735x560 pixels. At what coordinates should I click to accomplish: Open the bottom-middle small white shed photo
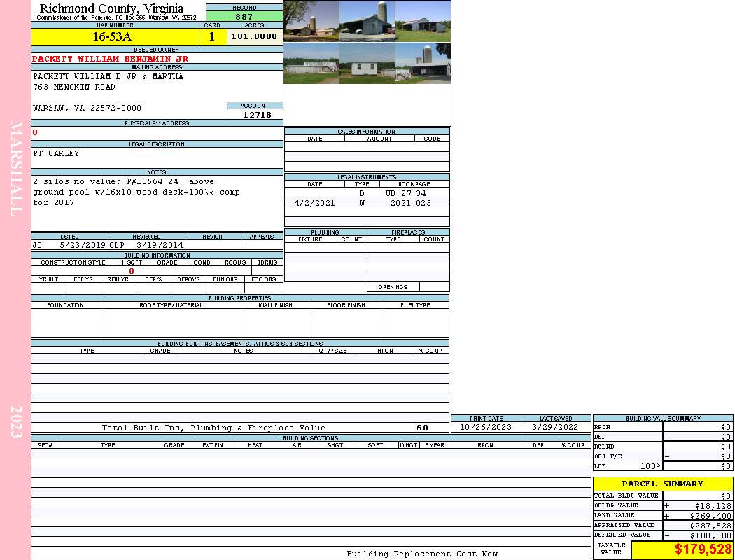point(367,63)
